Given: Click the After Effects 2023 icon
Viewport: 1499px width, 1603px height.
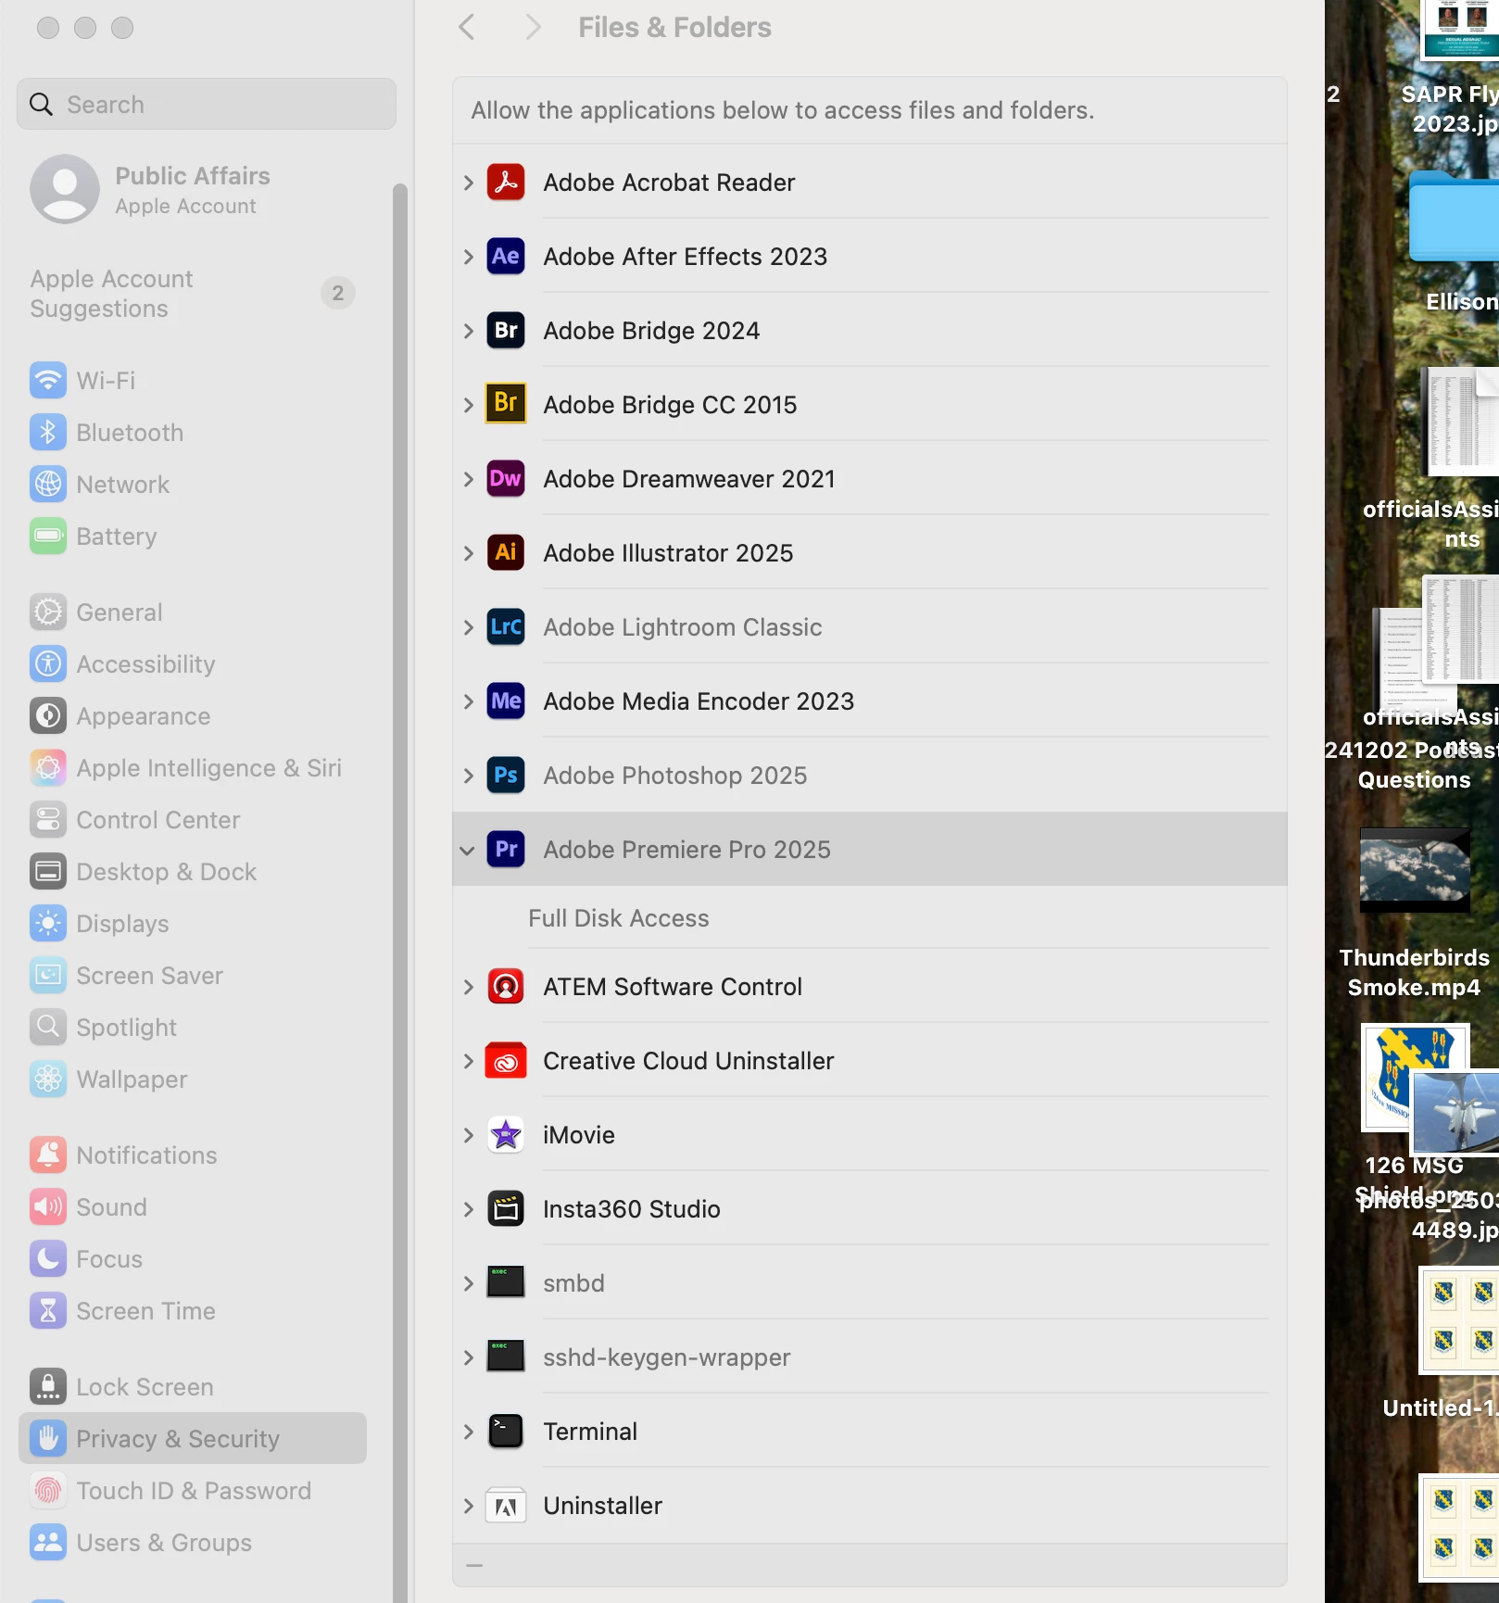Looking at the screenshot, I should coord(506,257).
